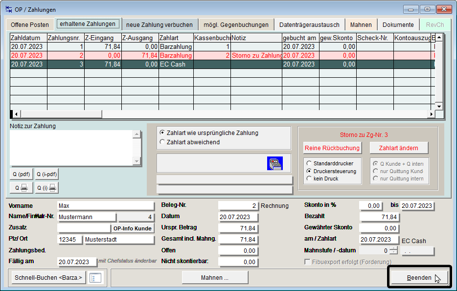Viewport: 457px width, 291px height.
Task: Open the list icon beside Schnell-Buchen
Action: pos(95,278)
